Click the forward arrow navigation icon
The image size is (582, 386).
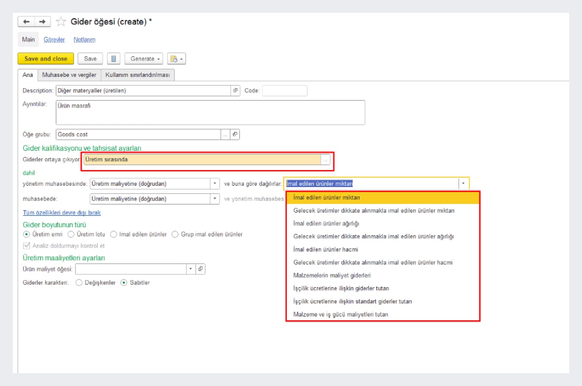[x=42, y=22]
